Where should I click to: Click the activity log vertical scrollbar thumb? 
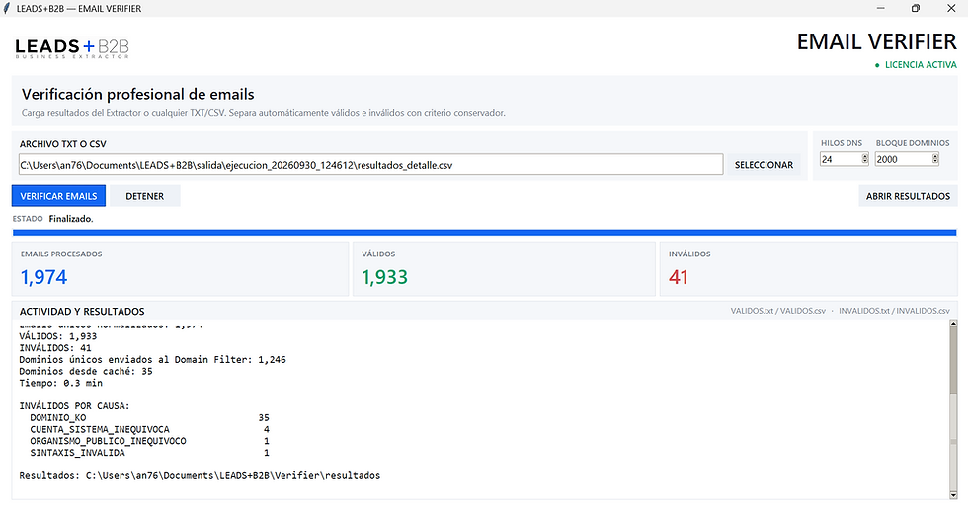point(952,361)
